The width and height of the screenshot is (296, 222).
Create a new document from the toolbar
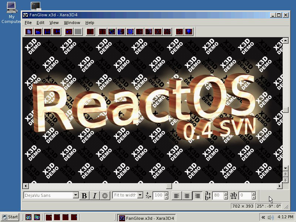29,31
